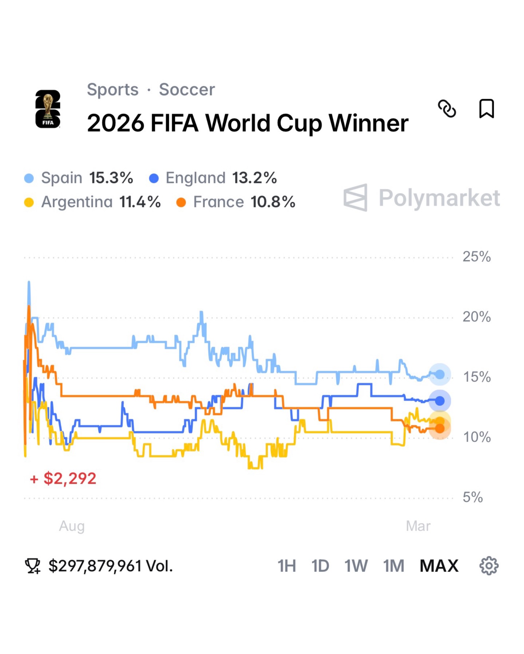Click the 2026 FIFA World Cup Winner title
Image resolution: width=524 pixels, height=654 pixels.
pyautogui.click(x=247, y=123)
